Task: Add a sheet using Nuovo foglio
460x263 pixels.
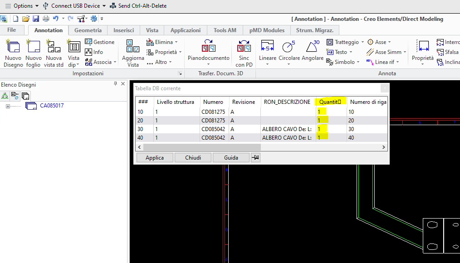Action: click(33, 52)
